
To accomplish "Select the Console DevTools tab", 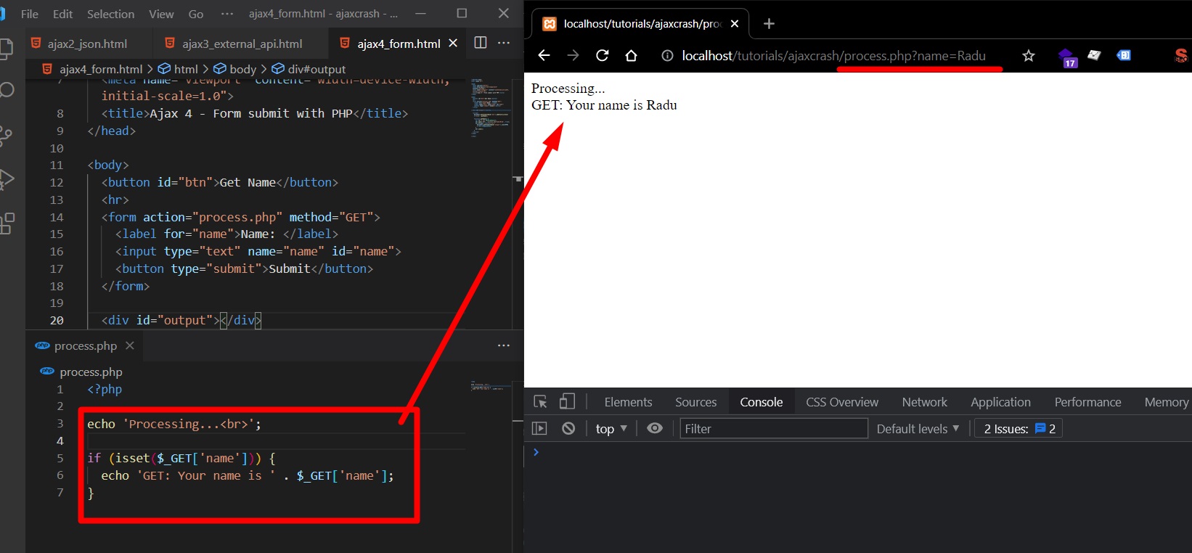I will coord(761,401).
